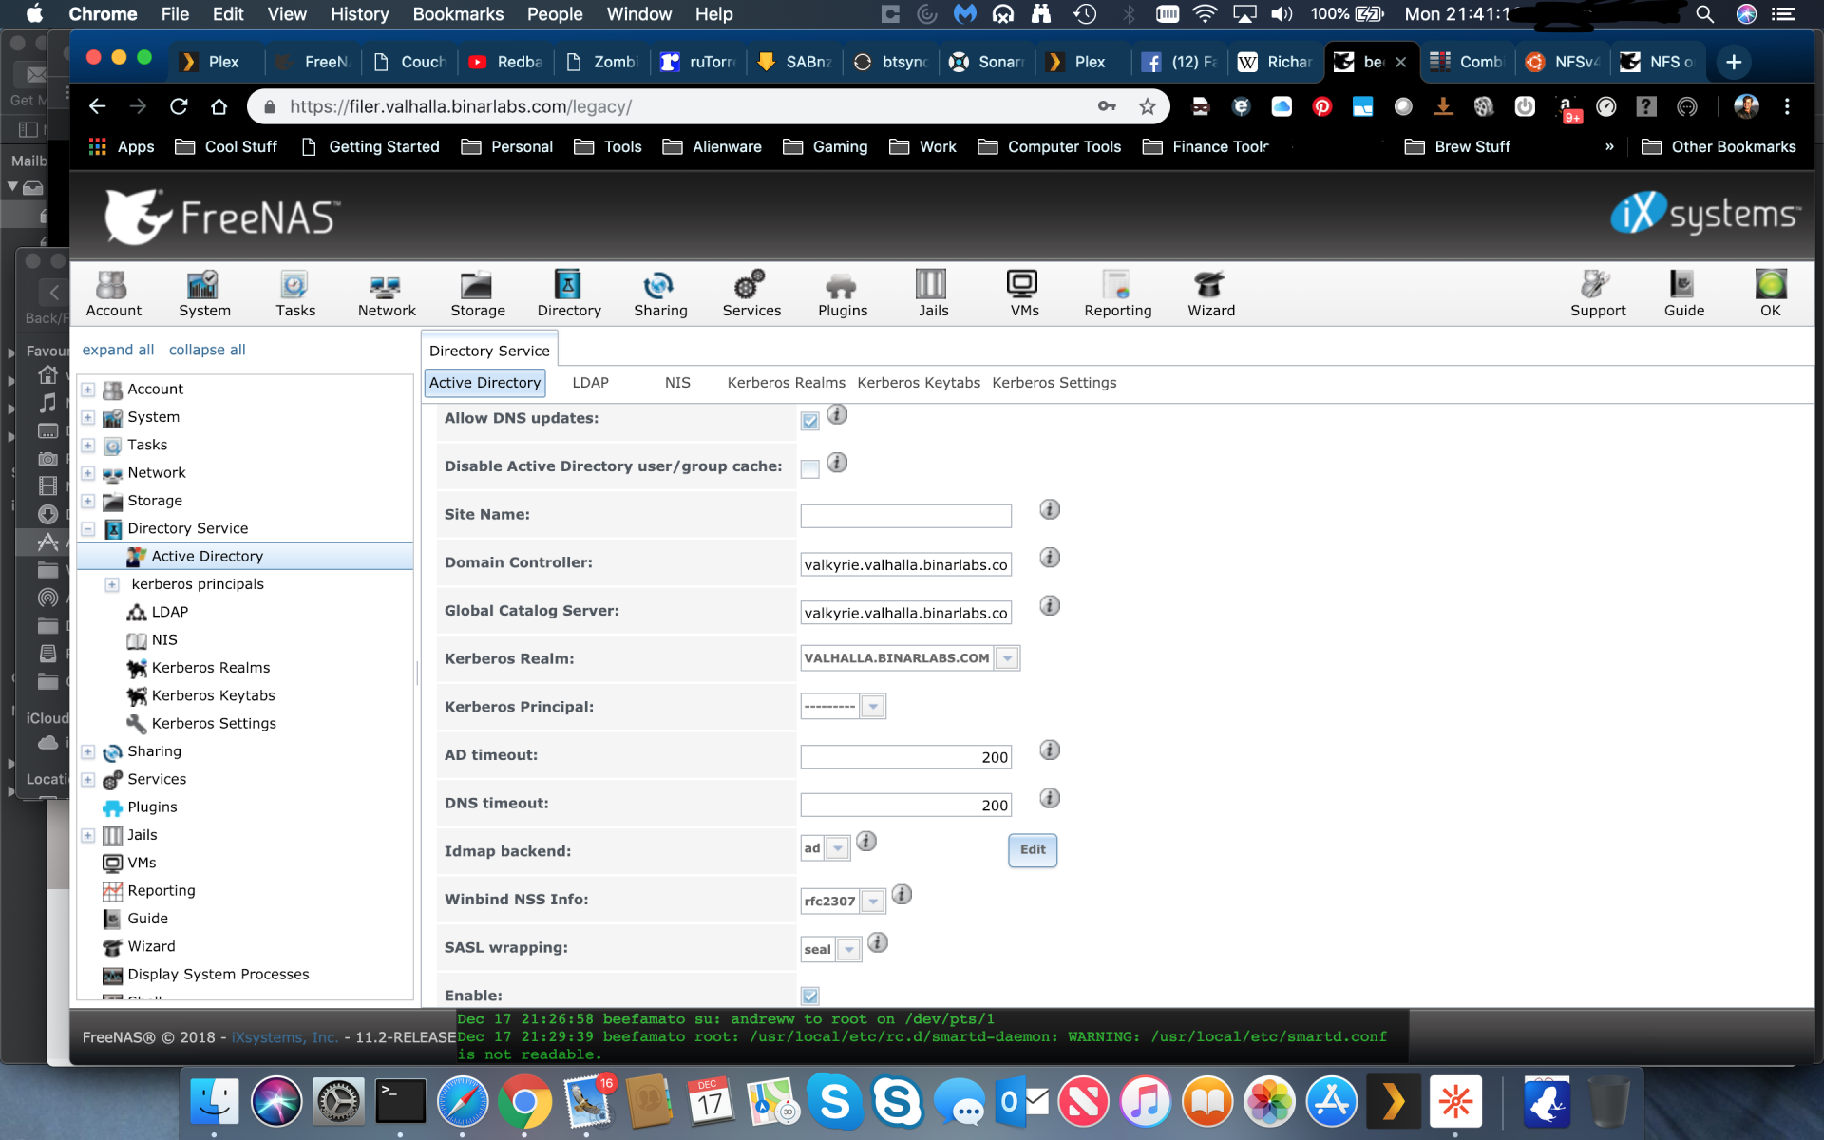Open Spotlight search in the menu bar
1824x1140 pixels.
tap(1705, 14)
